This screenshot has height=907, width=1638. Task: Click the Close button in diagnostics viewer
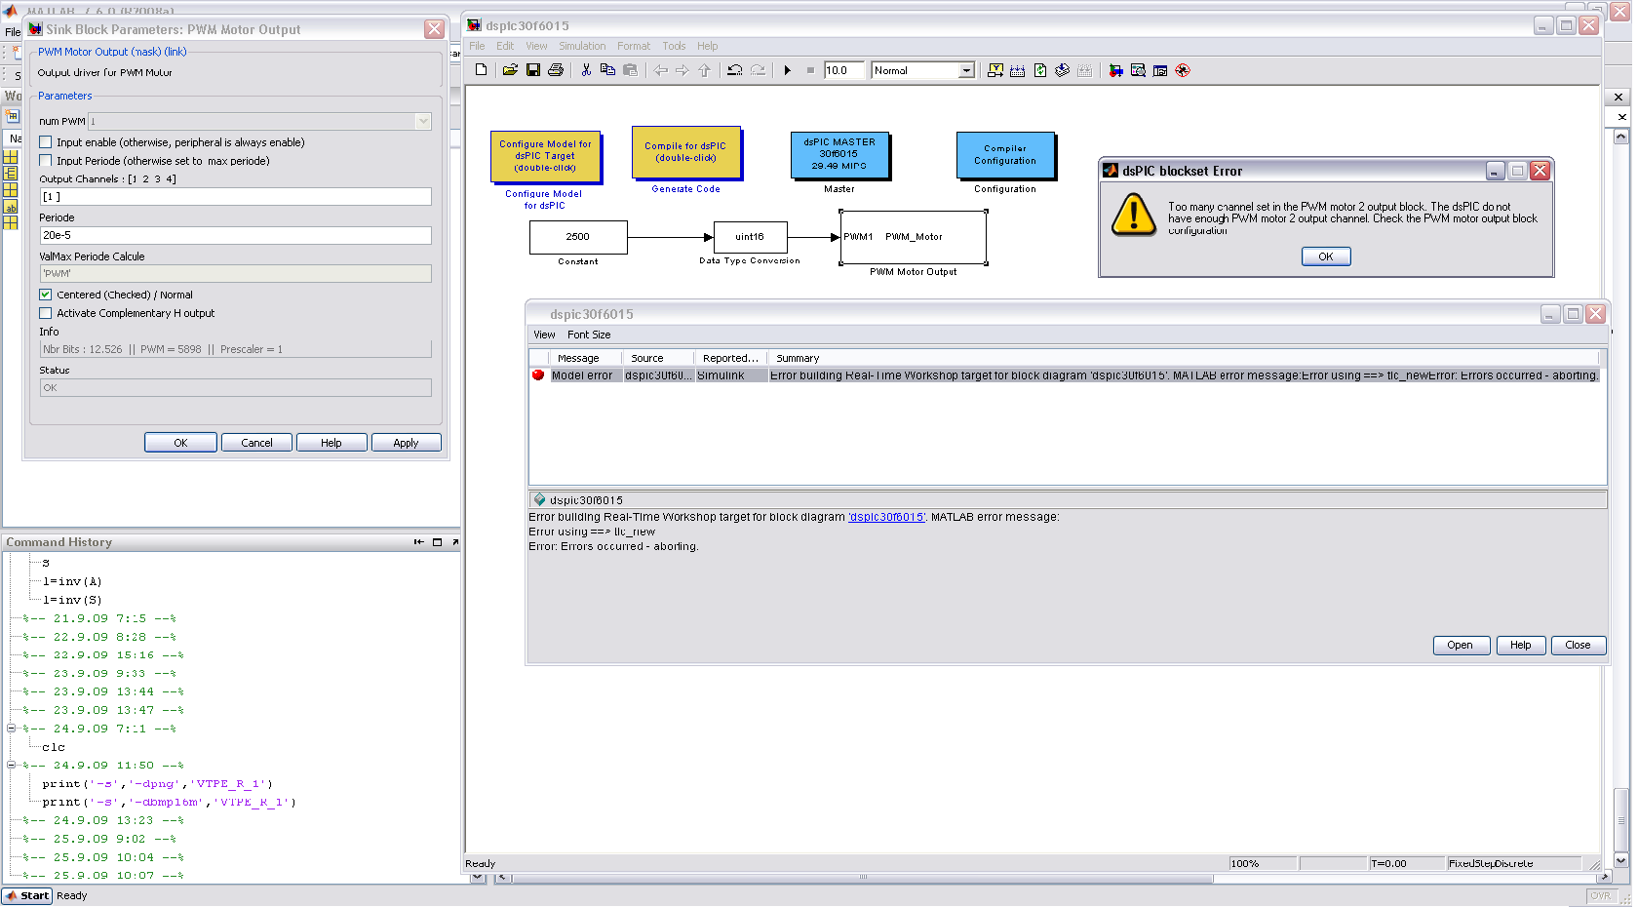1578,645
